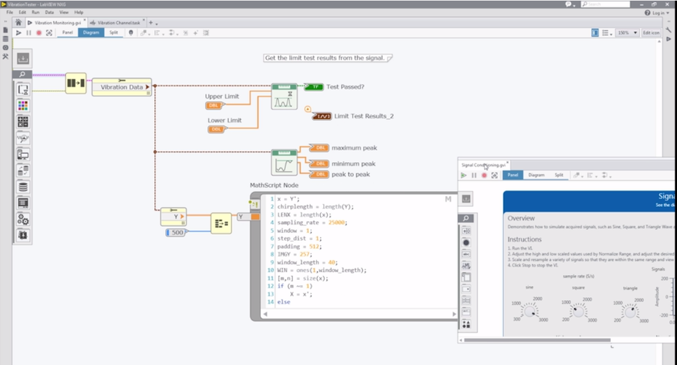The height and width of the screenshot is (365, 677).
Task: Open the Help menu
Action: 78,12
